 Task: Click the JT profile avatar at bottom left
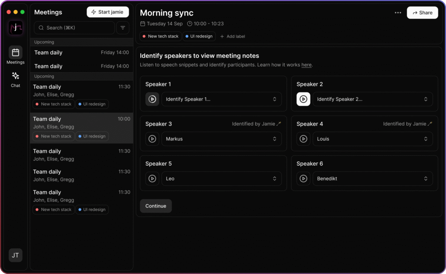15,255
